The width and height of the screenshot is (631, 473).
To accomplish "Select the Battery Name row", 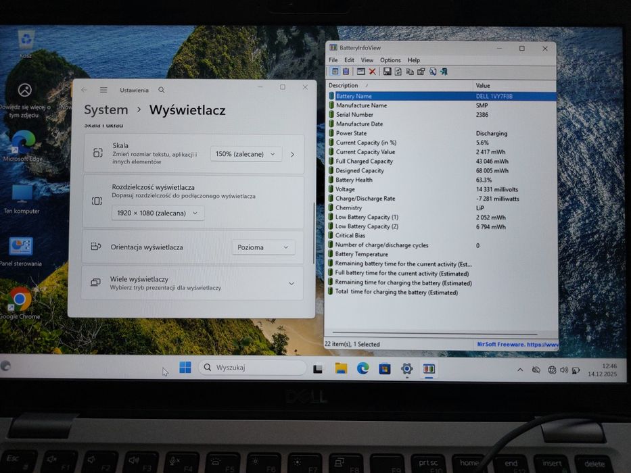I will (442, 96).
